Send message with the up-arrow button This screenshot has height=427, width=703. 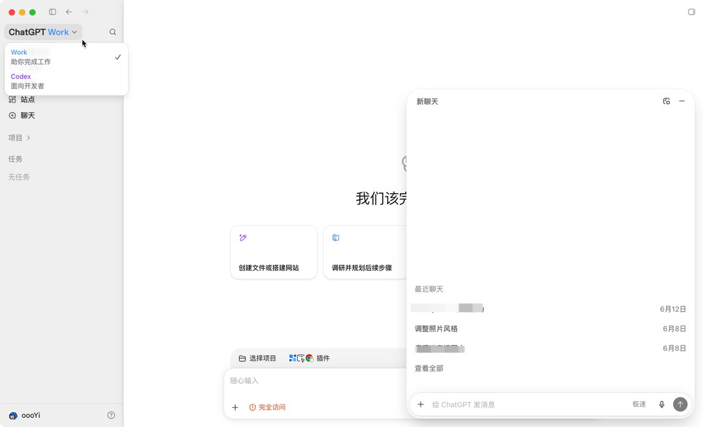(x=680, y=404)
